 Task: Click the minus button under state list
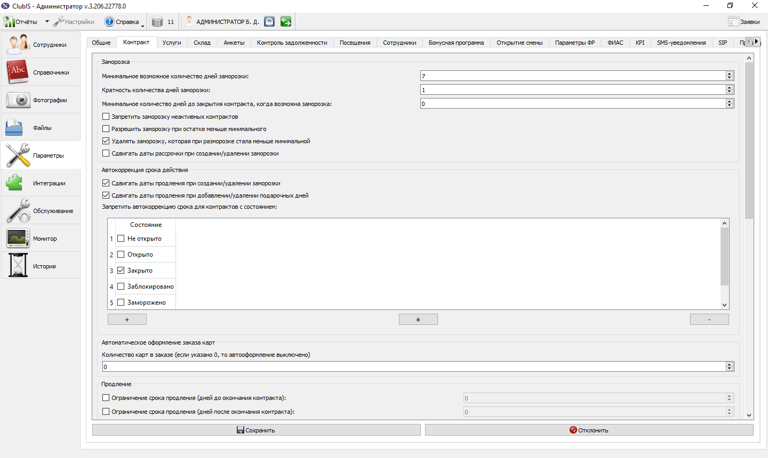point(709,319)
